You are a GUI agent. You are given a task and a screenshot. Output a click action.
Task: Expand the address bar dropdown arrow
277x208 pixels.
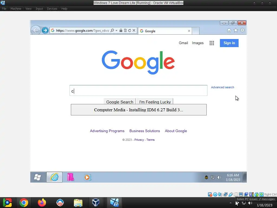click(116, 31)
